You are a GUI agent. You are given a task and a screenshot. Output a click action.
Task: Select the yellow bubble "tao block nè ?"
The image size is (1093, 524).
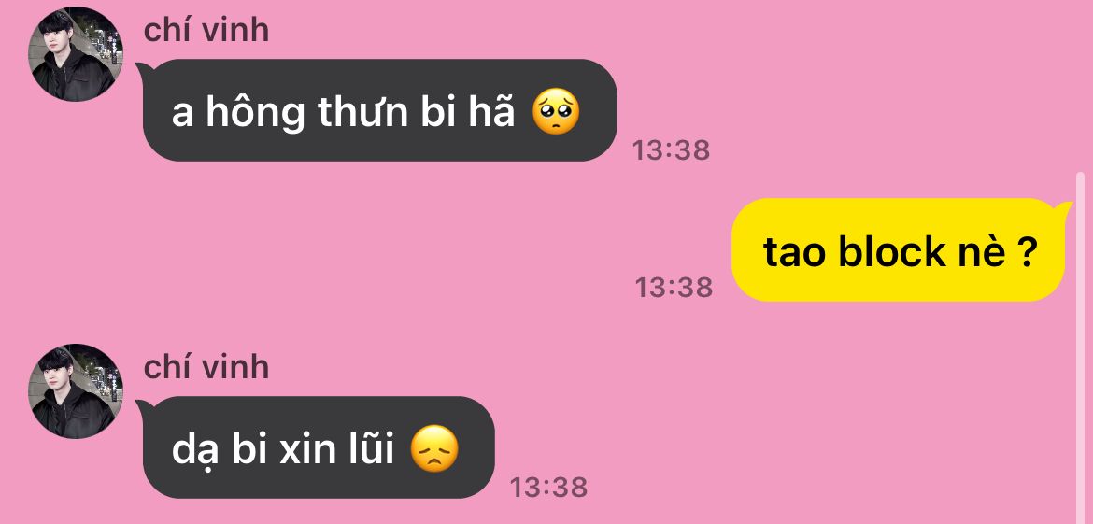[x=901, y=249]
